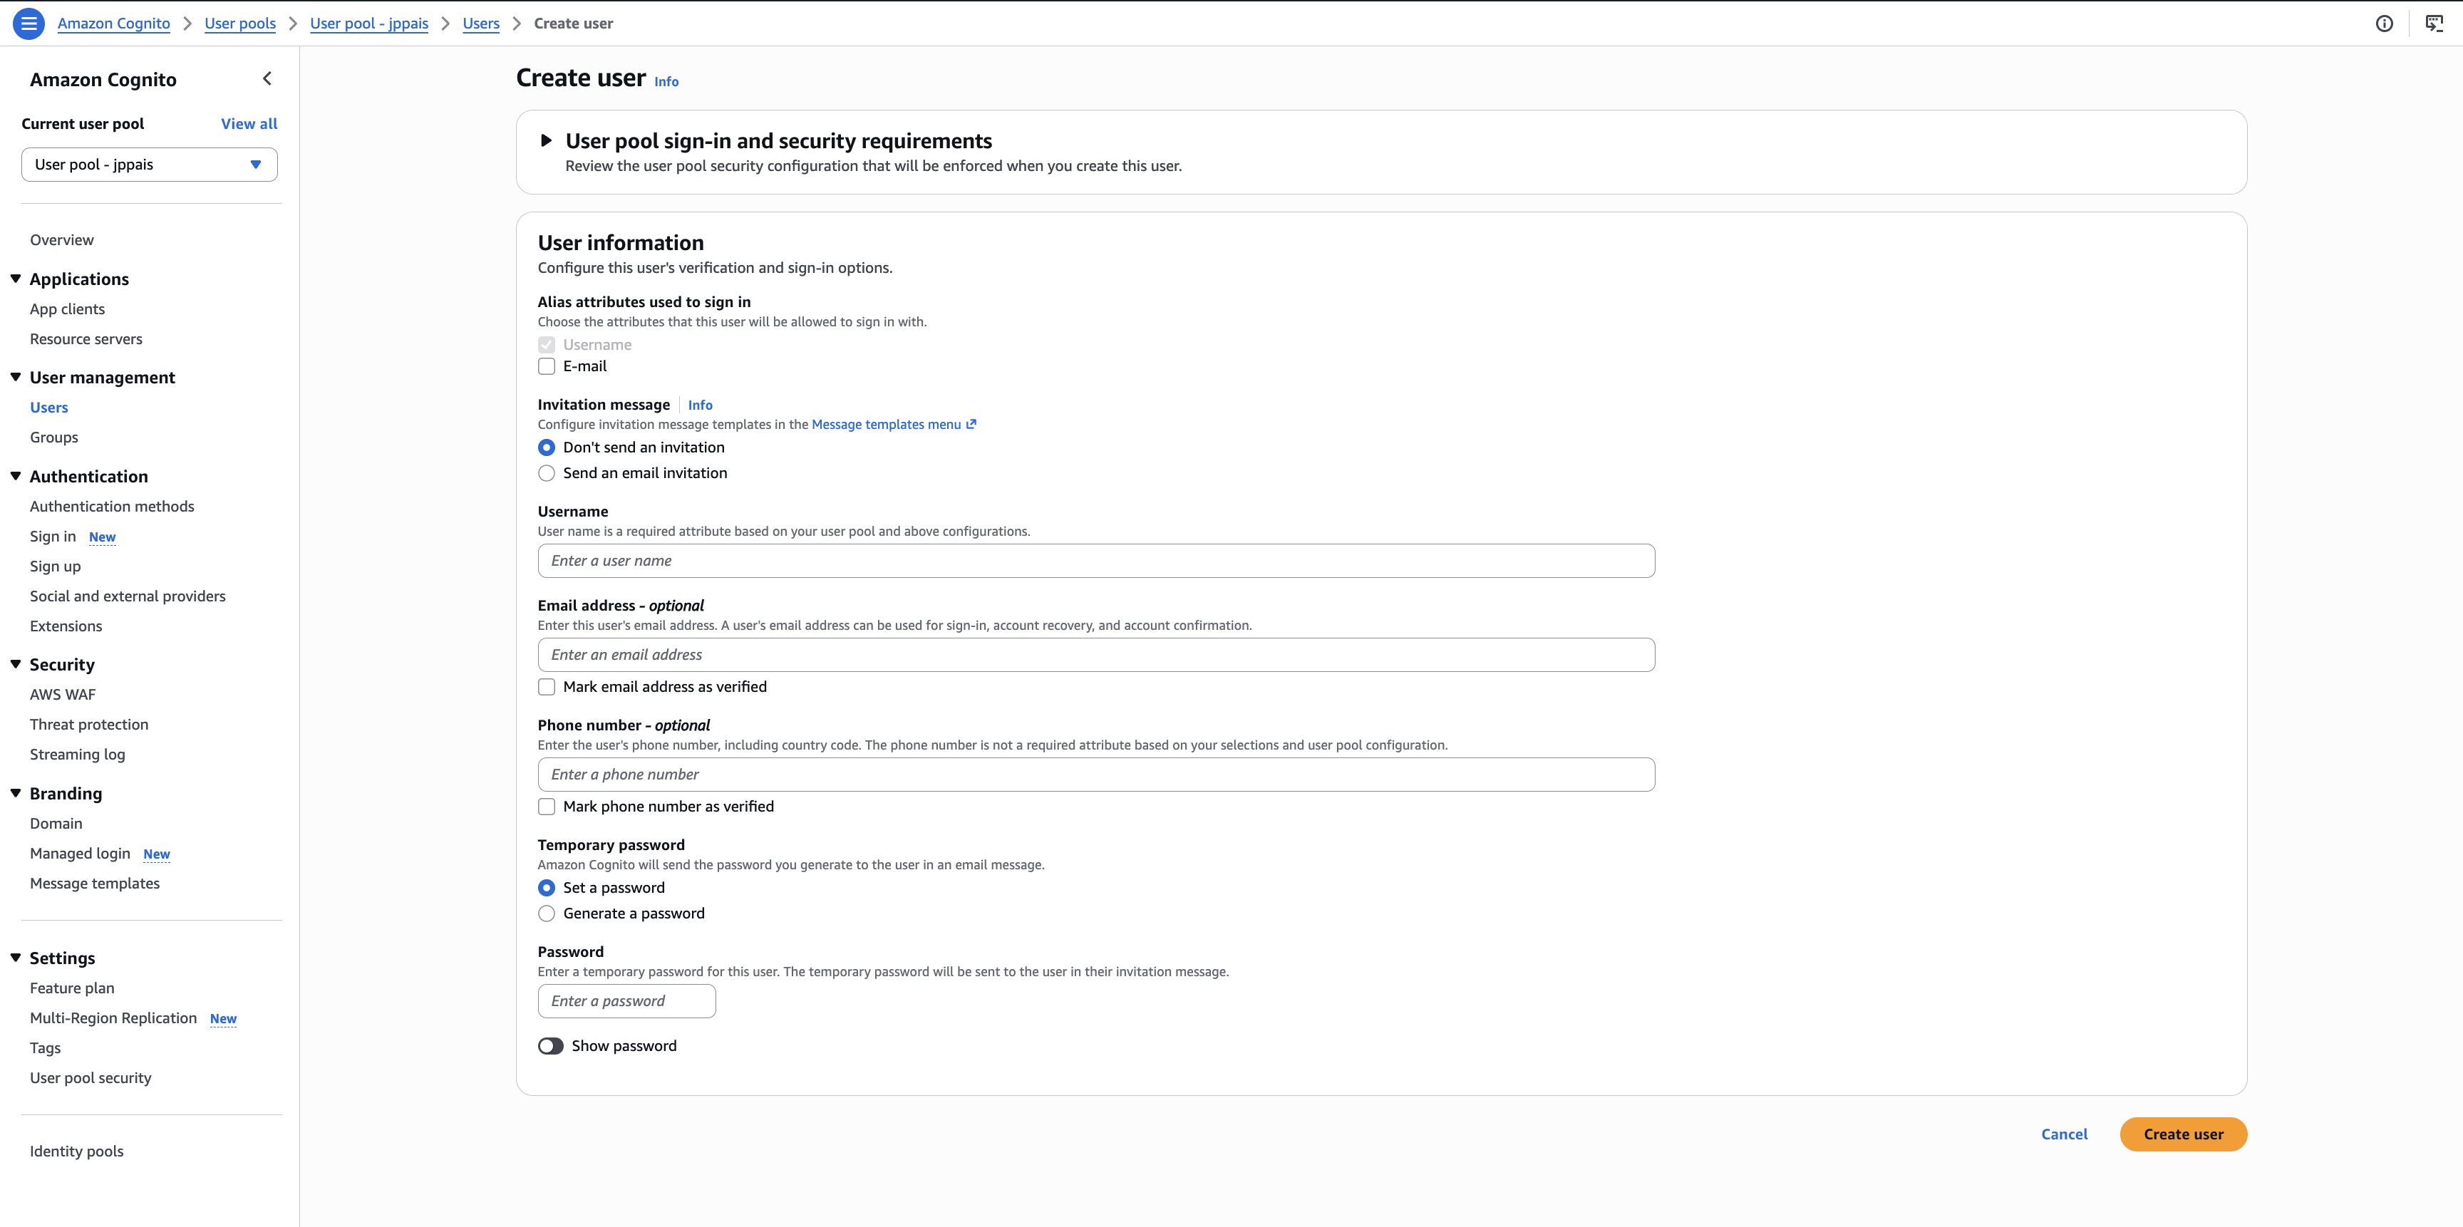
Task: Open Info link next to Invitation message
Action: pyautogui.click(x=700, y=405)
